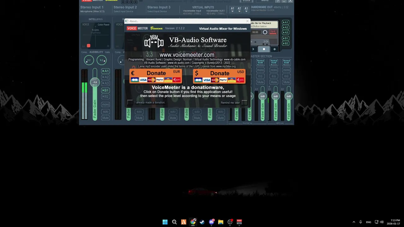Viewport: 404px width, 227px height.
Task: Click the cassette 00:00 time display
Action: click(x=255, y=32)
